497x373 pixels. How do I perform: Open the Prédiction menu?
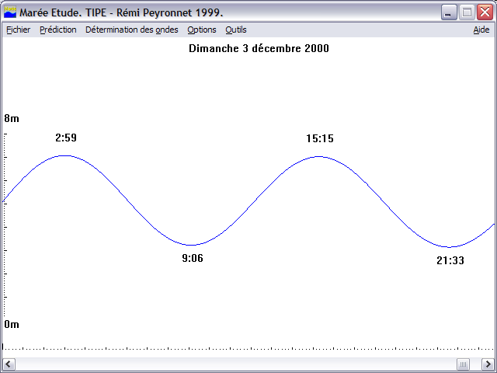pos(58,30)
